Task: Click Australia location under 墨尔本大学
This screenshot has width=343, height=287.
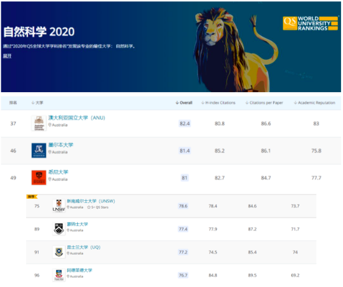Action: (58, 152)
